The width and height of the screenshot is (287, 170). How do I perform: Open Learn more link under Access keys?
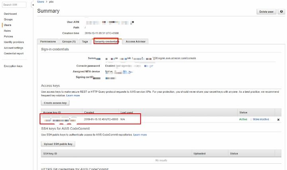(73, 96)
